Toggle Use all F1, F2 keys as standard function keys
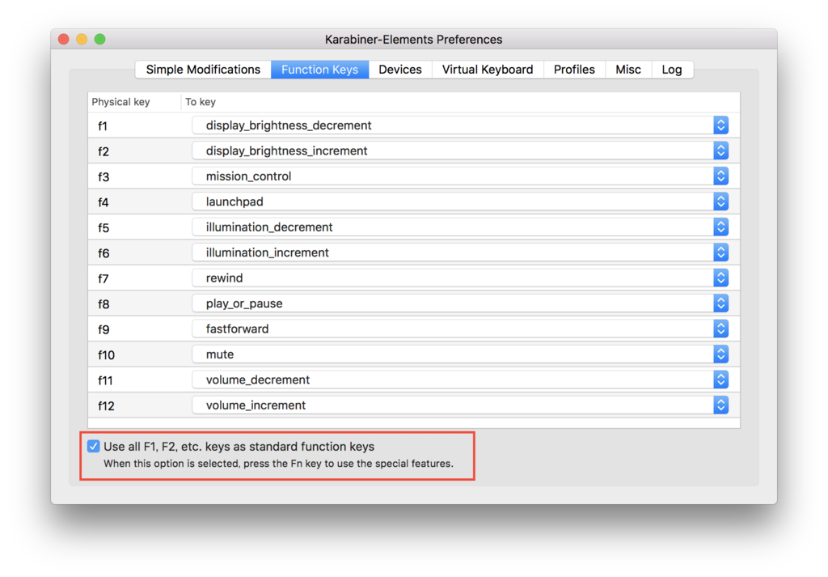 tap(94, 447)
